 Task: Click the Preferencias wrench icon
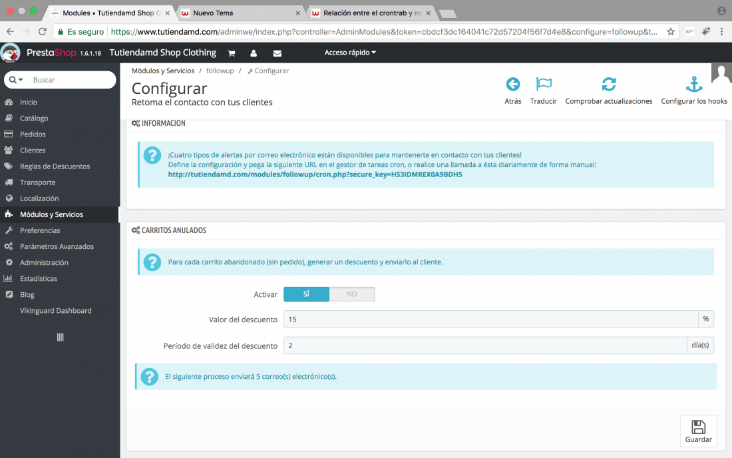[x=9, y=230]
